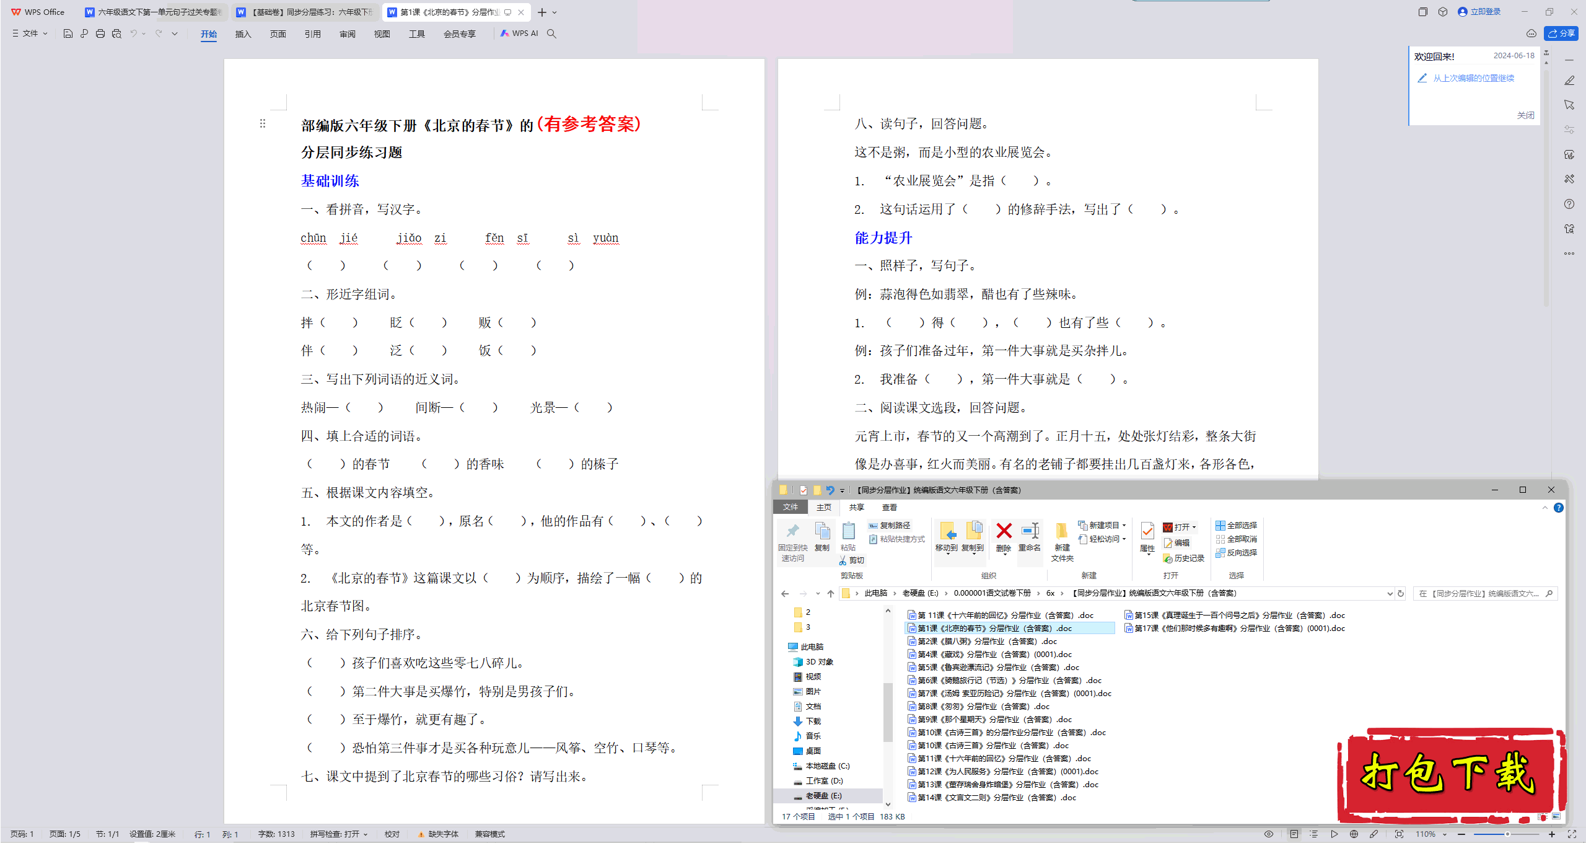Click Copy Path in Explorer ribbon
Viewport: 1586px width, 843px height.
point(890,526)
